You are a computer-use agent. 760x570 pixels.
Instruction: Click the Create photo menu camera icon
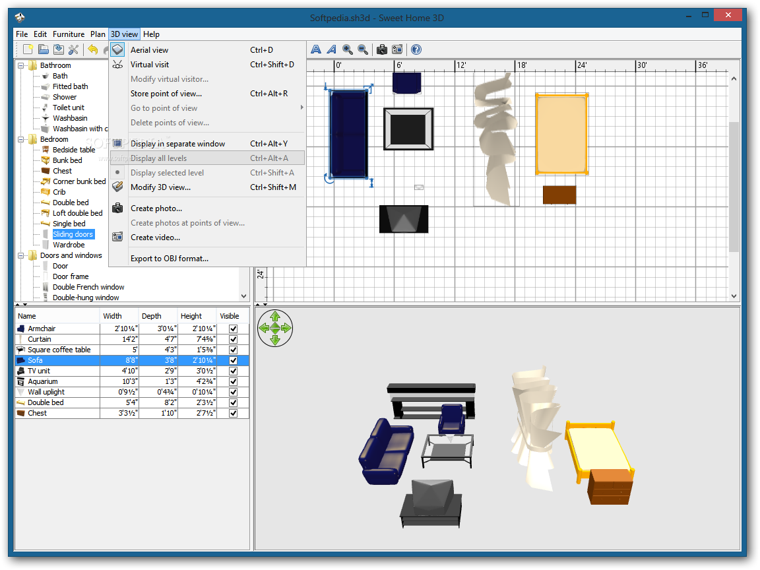click(x=118, y=208)
